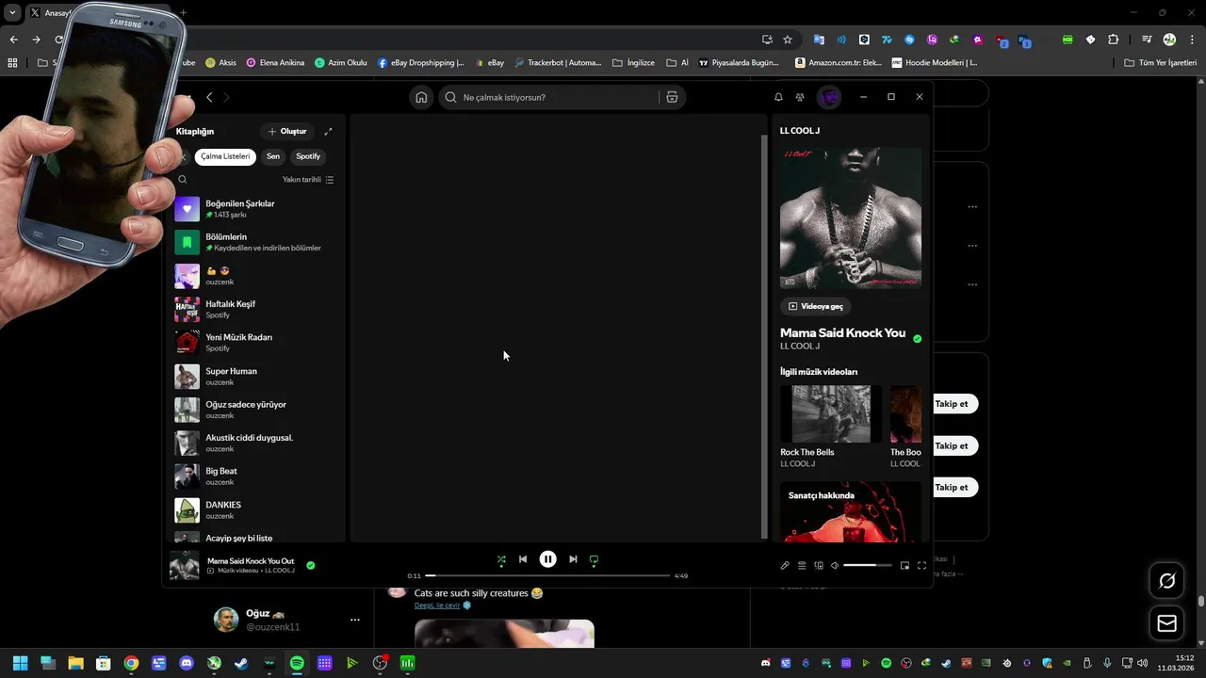Open the DANKIES playlist
The width and height of the screenshot is (1206, 678).
point(254,510)
